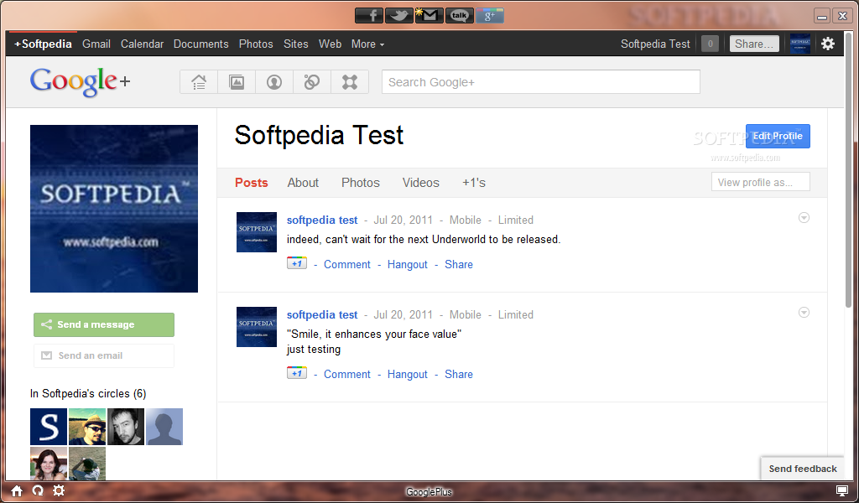Open the woman's avatar in circles
The width and height of the screenshot is (859, 503).
point(49,463)
